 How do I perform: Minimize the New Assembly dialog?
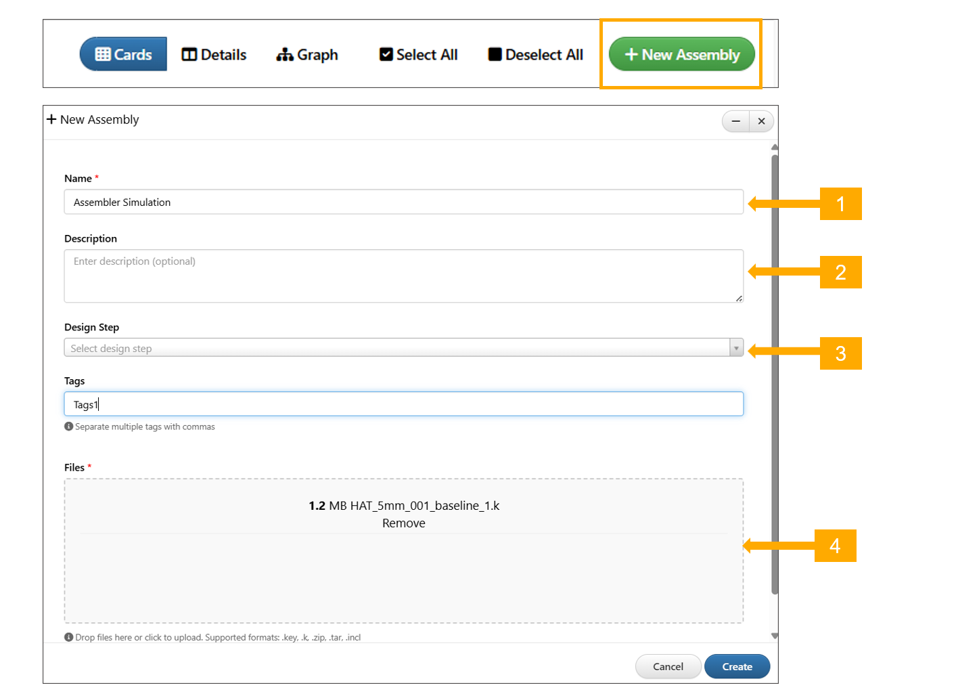tap(736, 121)
